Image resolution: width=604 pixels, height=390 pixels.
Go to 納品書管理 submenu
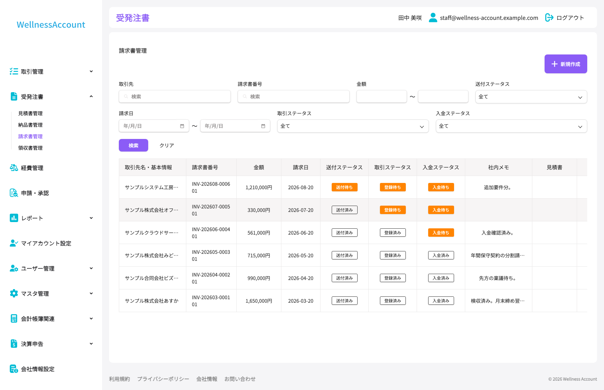click(x=30, y=125)
